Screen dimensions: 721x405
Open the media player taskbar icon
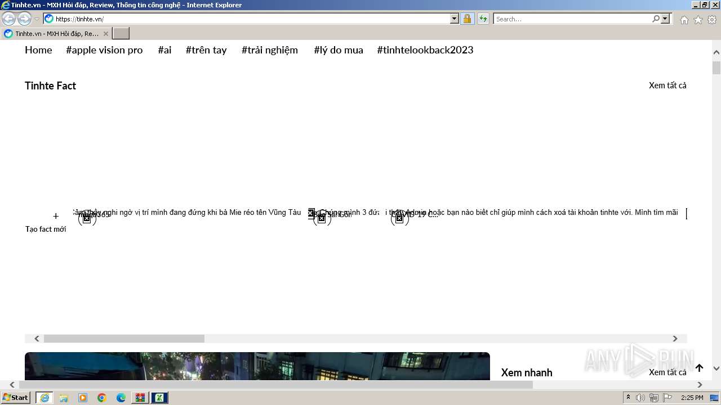[x=83, y=398]
